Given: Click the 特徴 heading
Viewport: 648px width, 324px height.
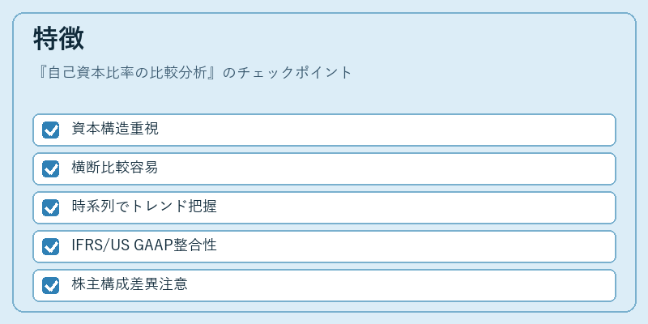Looking at the screenshot, I should (58, 38).
